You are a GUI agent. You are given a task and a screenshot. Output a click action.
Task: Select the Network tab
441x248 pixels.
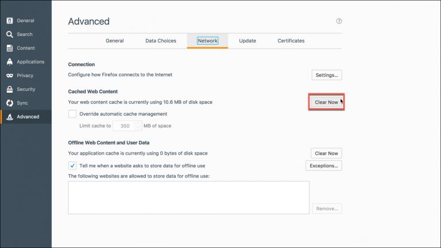tap(207, 41)
